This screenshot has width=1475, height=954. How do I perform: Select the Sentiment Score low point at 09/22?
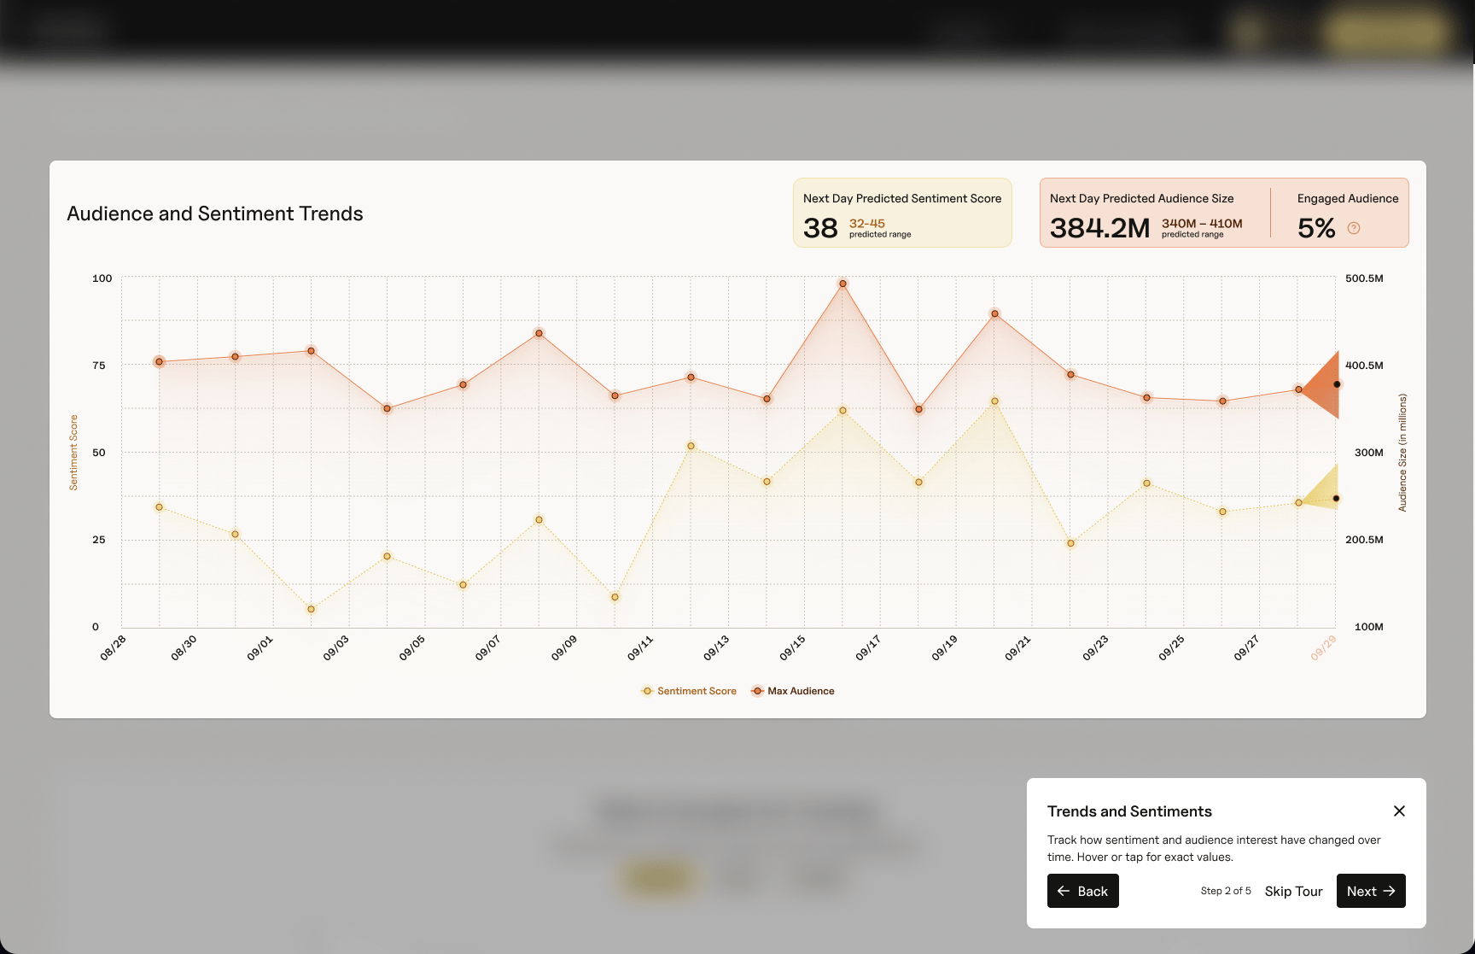pyautogui.click(x=1070, y=543)
